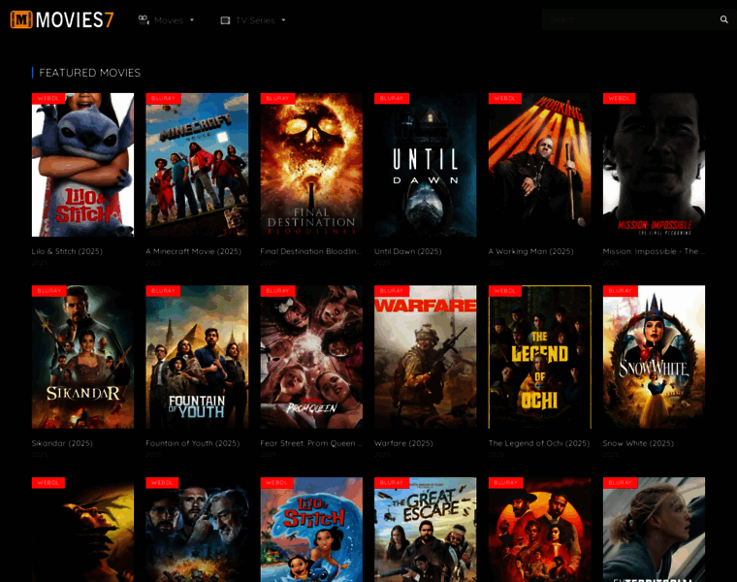Screen dimensions: 737x582
Task: Click the film camera icon beside Movies
Action: click(x=144, y=19)
